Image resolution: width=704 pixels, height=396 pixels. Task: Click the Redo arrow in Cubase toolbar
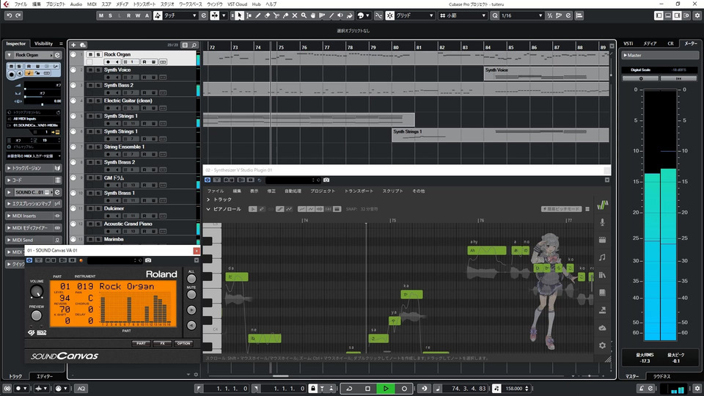coord(18,15)
